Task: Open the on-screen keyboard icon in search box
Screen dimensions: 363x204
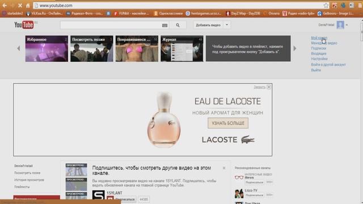Action: tap(164, 25)
